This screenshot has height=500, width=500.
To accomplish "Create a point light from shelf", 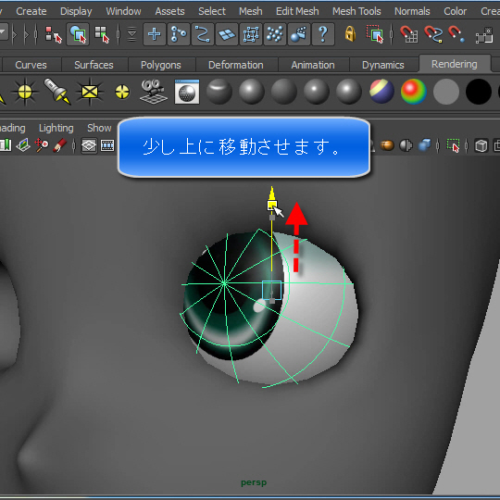I will [25, 92].
